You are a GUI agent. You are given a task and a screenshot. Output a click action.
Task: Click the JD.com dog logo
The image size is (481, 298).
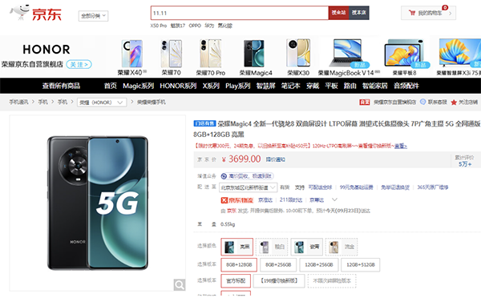pos(19,12)
